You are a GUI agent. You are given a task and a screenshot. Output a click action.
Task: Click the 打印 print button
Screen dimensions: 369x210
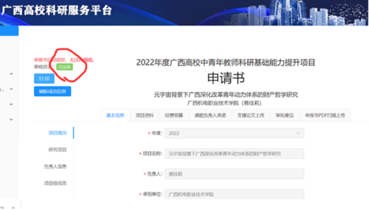point(44,78)
